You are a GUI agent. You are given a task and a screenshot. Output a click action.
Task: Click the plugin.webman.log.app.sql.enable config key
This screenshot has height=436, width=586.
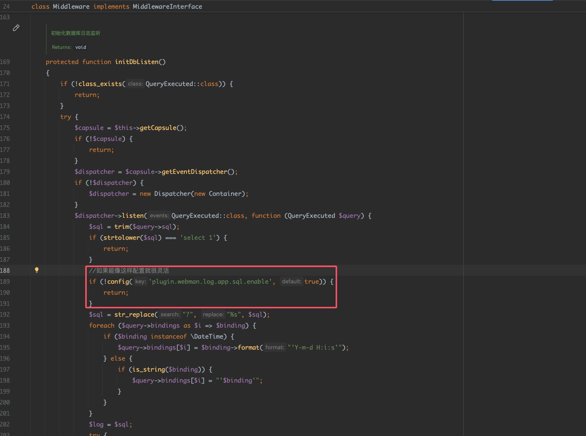[x=210, y=281]
